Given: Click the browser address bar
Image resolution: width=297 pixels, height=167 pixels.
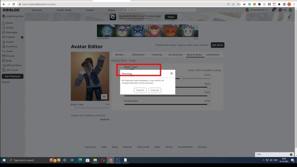Looking at the screenshot, I should (123, 4).
